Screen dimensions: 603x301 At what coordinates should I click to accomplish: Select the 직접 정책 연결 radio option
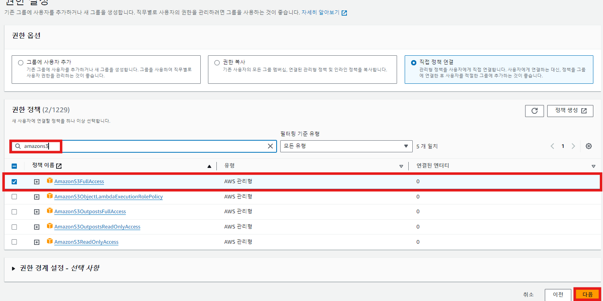414,63
